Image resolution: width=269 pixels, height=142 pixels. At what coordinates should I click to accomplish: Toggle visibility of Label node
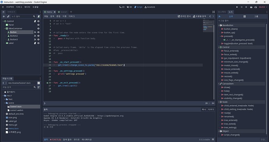(39, 43)
